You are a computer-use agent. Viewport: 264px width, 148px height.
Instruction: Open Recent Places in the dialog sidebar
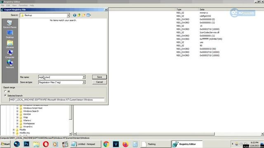click(x=10, y=24)
